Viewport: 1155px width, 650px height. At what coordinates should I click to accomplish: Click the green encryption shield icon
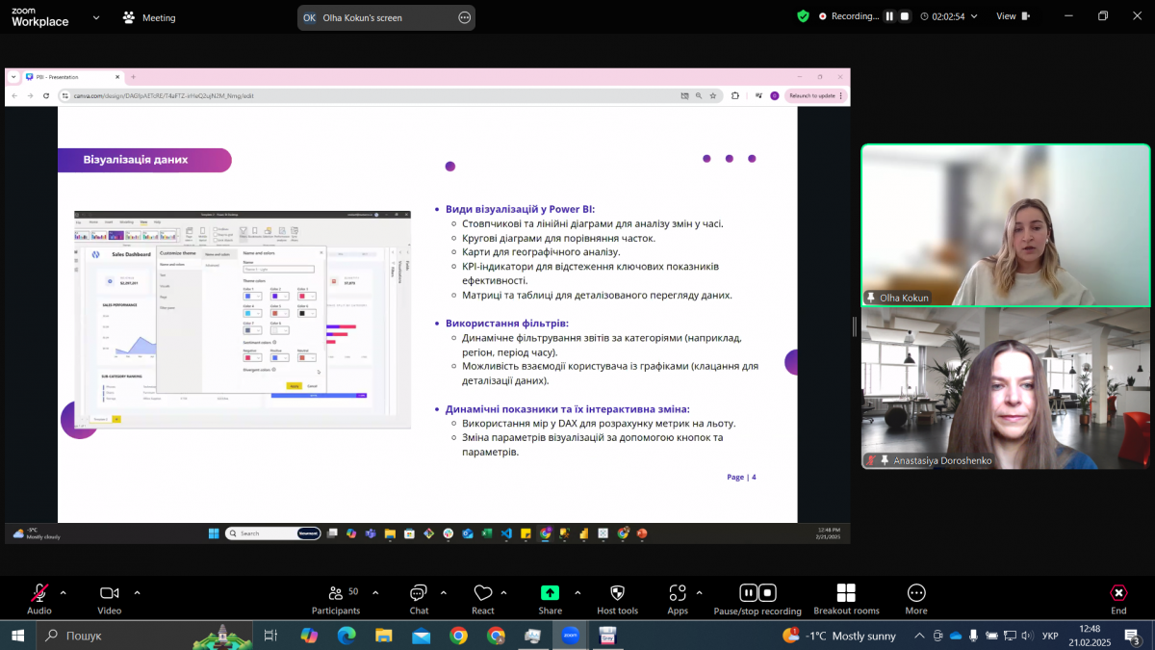(803, 16)
